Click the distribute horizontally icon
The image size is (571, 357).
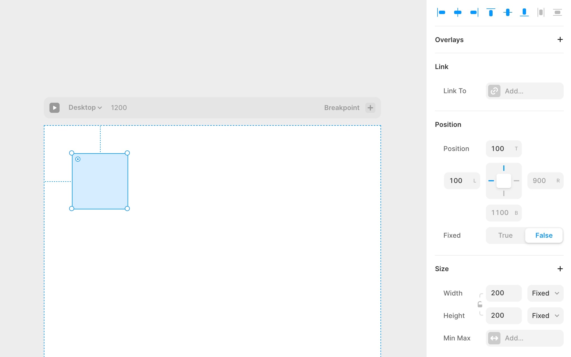click(541, 12)
